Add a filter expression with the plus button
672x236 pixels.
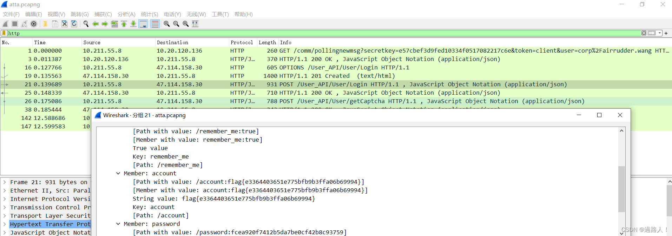pos(666,33)
